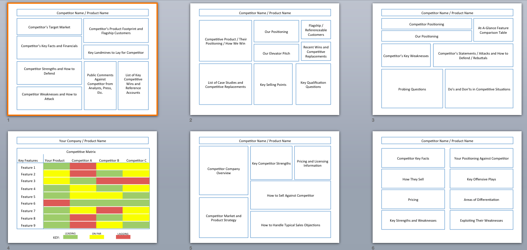Click the "Key Selling Points" box
527x250 pixels.
[x=273, y=85]
